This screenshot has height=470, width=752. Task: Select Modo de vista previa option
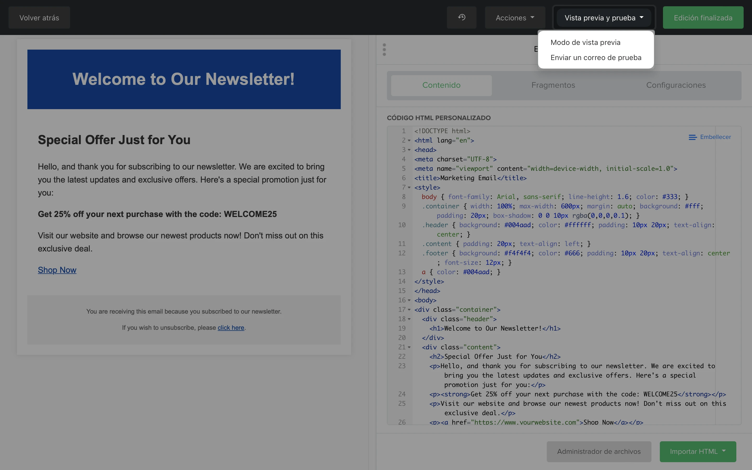click(x=585, y=42)
